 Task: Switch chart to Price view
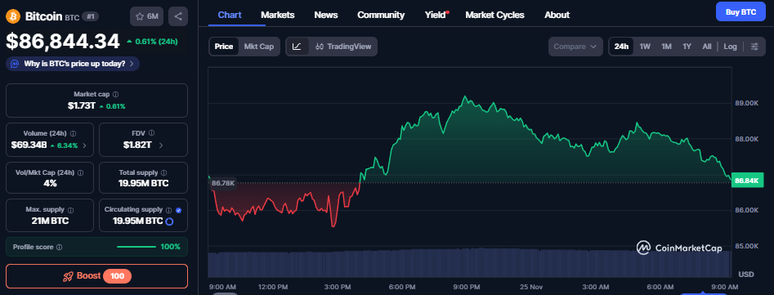224,47
